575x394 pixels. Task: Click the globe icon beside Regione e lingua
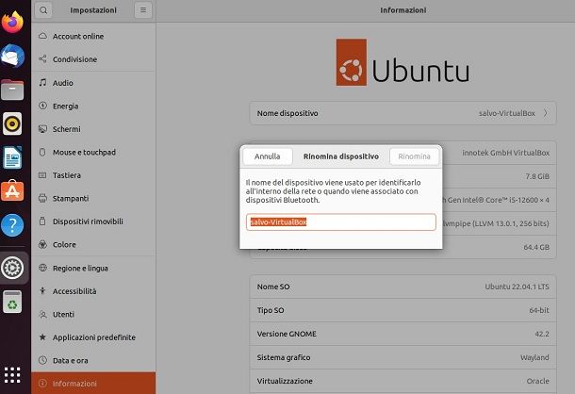[43, 268]
